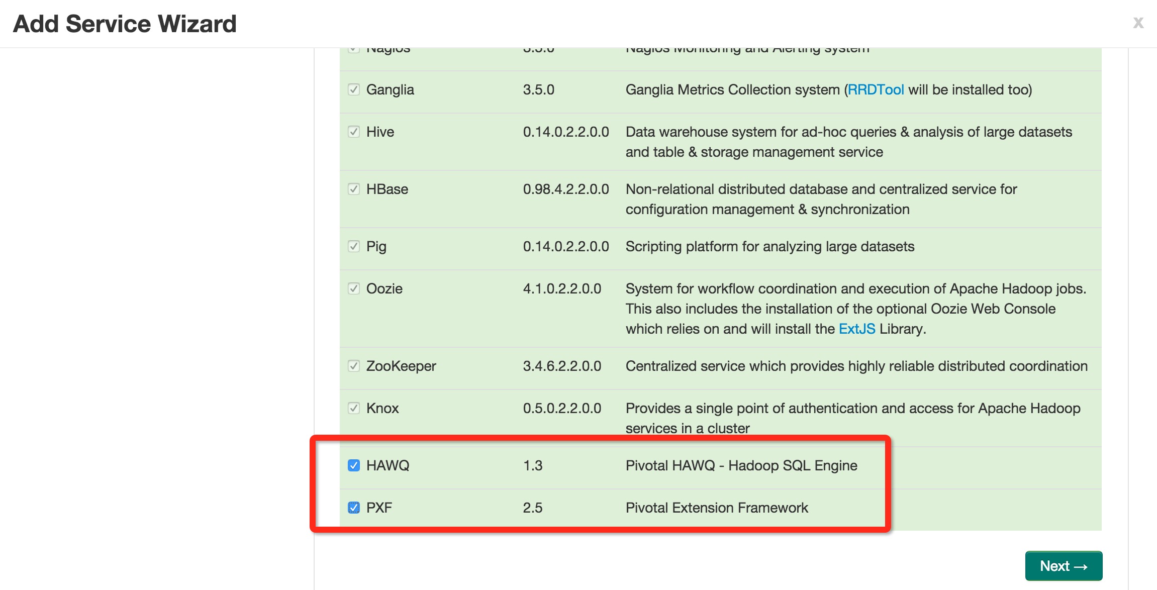This screenshot has height=590, width=1157.
Task: Open the RRDTool link
Action: click(x=876, y=89)
